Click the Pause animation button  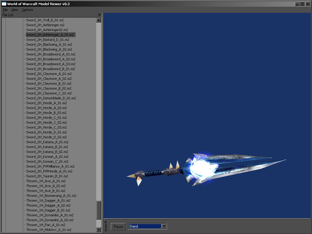pyautogui.click(x=118, y=227)
